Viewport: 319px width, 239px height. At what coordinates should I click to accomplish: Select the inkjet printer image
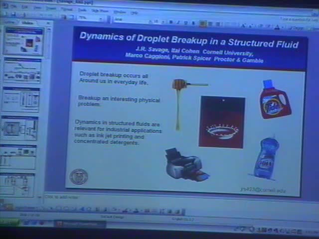(x=186, y=164)
